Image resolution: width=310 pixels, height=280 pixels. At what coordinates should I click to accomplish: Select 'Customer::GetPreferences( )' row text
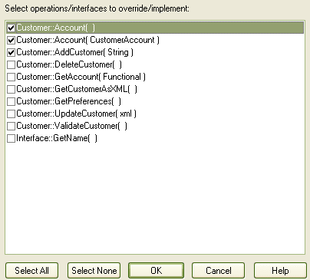pos(68,101)
